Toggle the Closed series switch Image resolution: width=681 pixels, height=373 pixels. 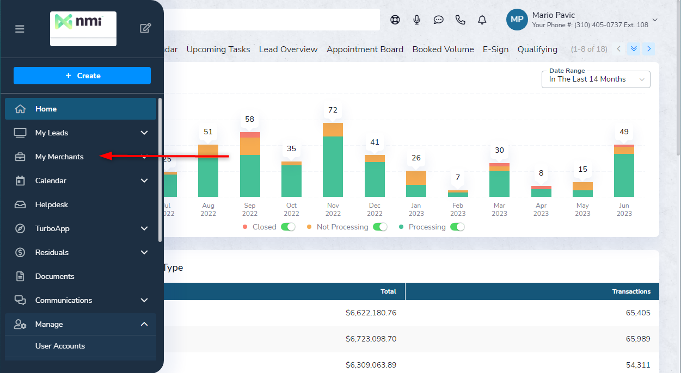288,227
